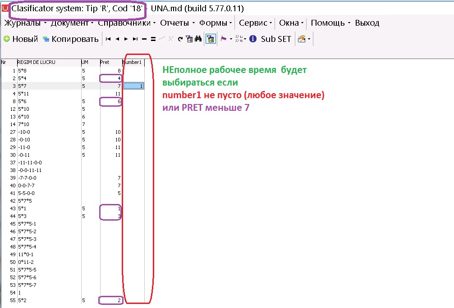The height and width of the screenshot is (308, 454).
Task: Open the filter settings icon beside refresh
Action: pyautogui.click(x=189, y=39)
